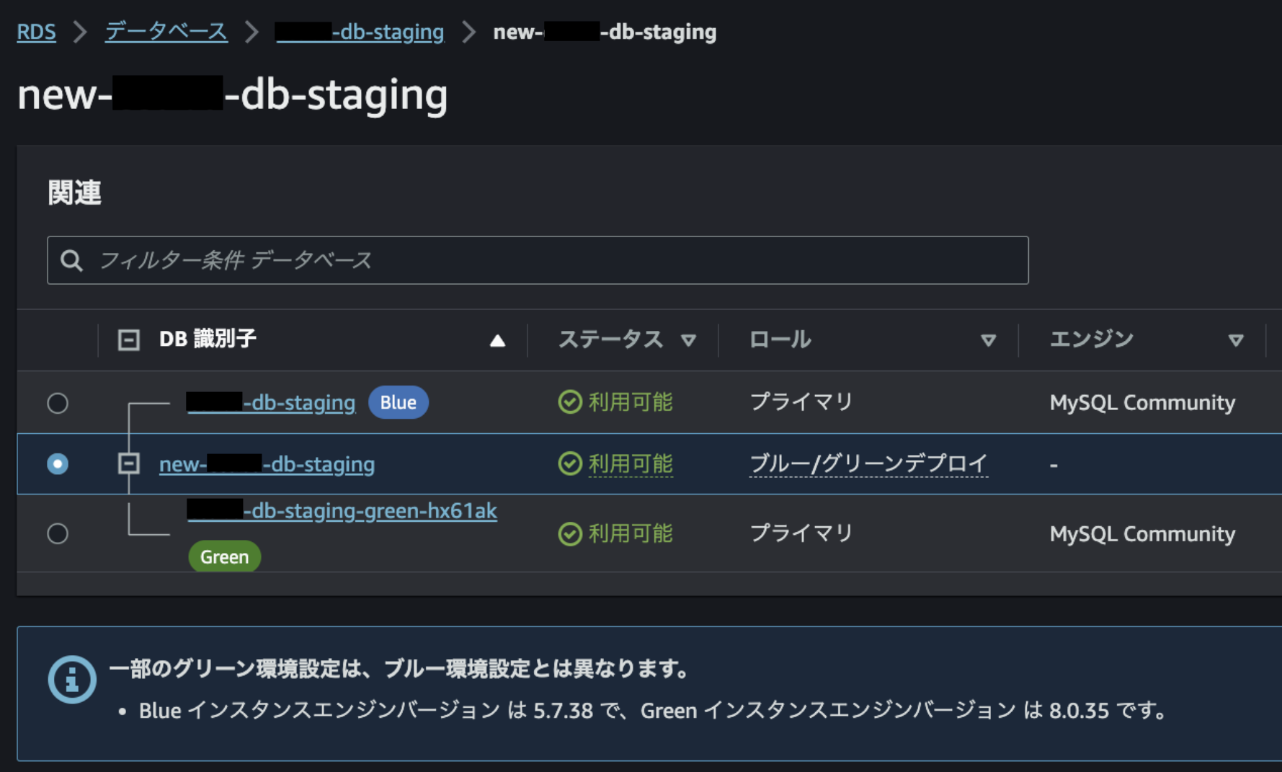Collapse the new-db-staging tree row
Viewport: 1282px width, 772px height.
(x=128, y=463)
